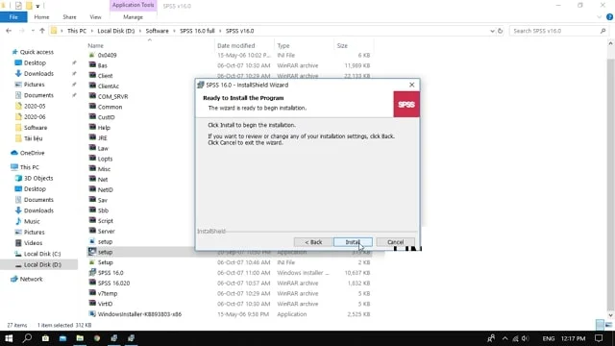The width and height of the screenshot is (615, 346).
Task: Switch to the Share ribbon tab
Action: [x=69, y=17]
